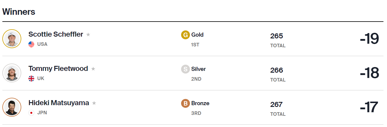The height and width of the screenshot is (127, 387).
Task: Click the Silver medal S icon
Action: [185, 69]
